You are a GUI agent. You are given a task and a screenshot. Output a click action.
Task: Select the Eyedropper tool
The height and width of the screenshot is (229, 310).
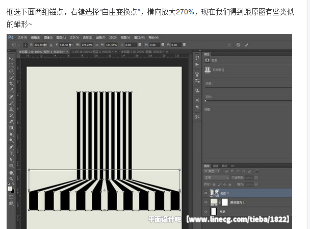pos(11,90)
